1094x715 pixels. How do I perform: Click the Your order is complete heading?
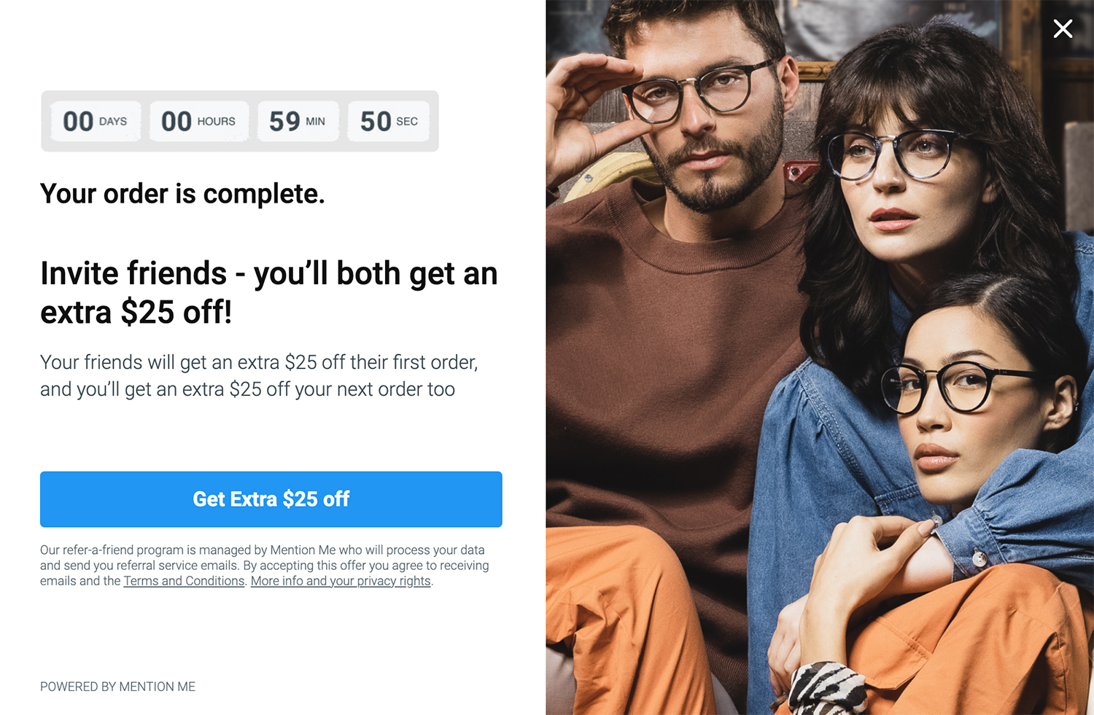point(182,194)
